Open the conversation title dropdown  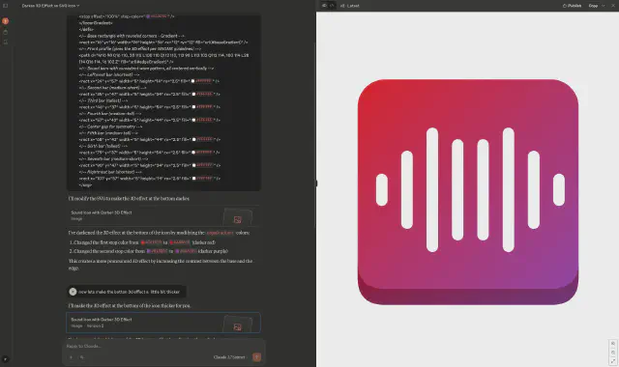point(50,6)
